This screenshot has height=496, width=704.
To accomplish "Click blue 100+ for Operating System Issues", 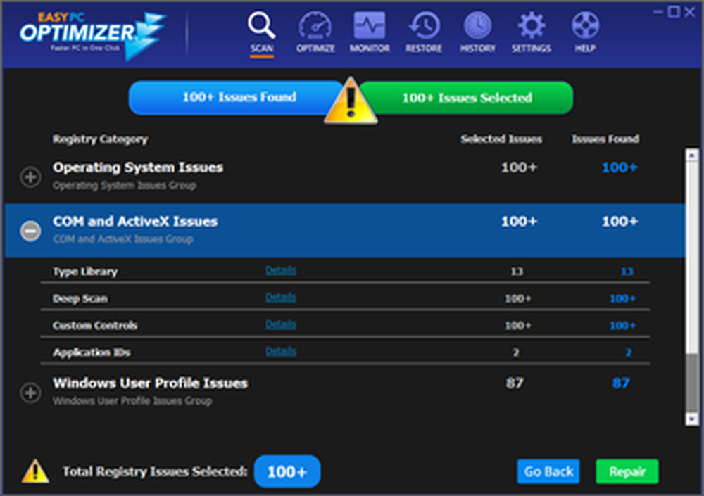I will [x=620, y=167].
